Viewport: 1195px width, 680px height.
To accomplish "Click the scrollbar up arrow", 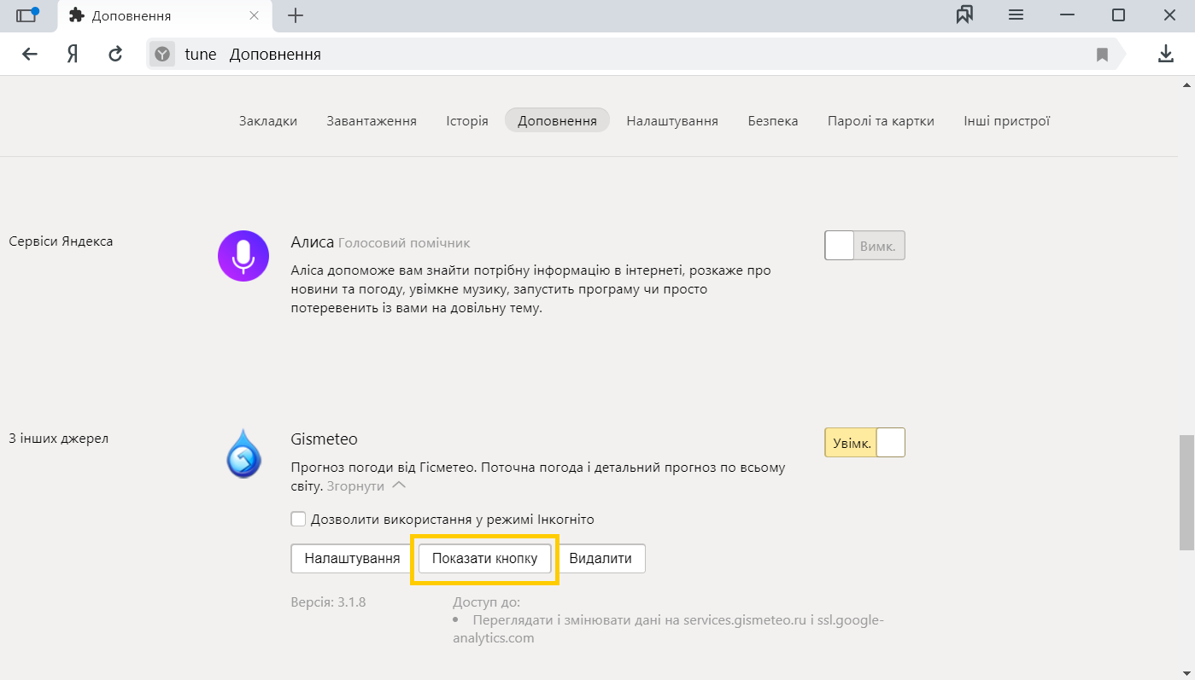I will click(1186, 84).
